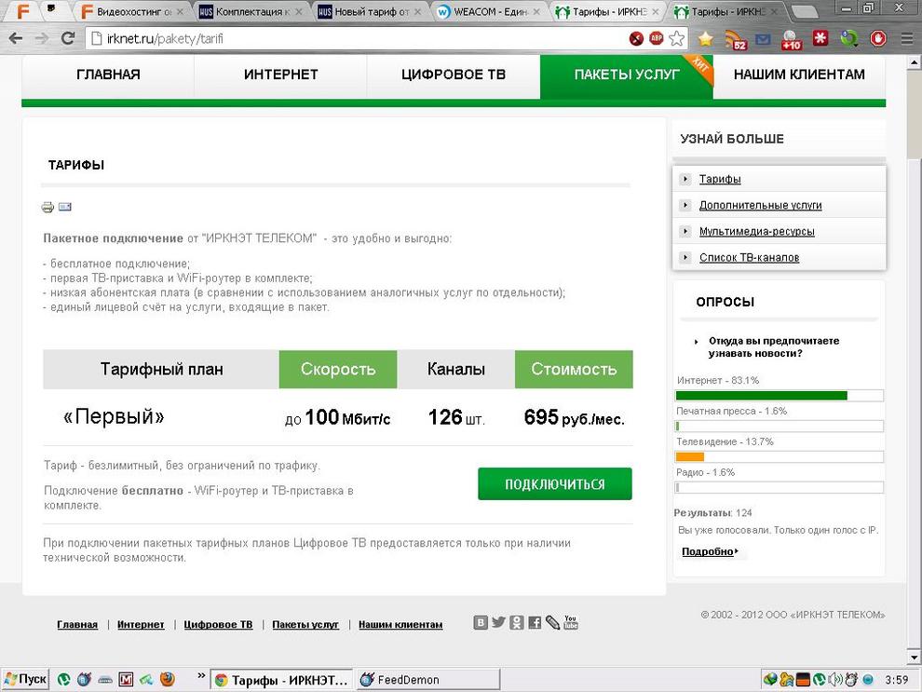The height and width of the screenshot is (692, 922).
Task: Close the WEACOM browser tab
Action: pyautogui.click(x=536, y=12)
